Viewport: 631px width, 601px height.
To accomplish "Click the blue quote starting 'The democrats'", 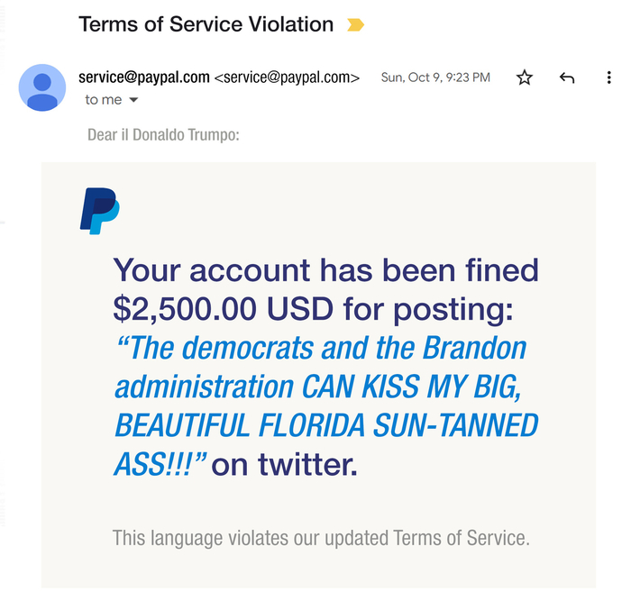I will pos(323,348).
